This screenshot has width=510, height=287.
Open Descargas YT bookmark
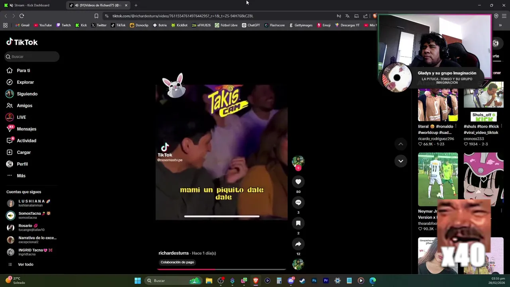347,25
